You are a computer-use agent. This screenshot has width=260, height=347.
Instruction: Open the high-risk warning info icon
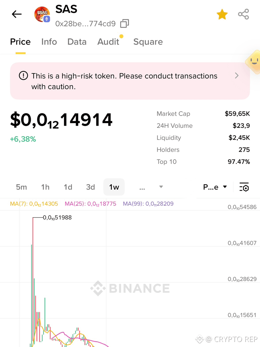[x=23, y=76]
